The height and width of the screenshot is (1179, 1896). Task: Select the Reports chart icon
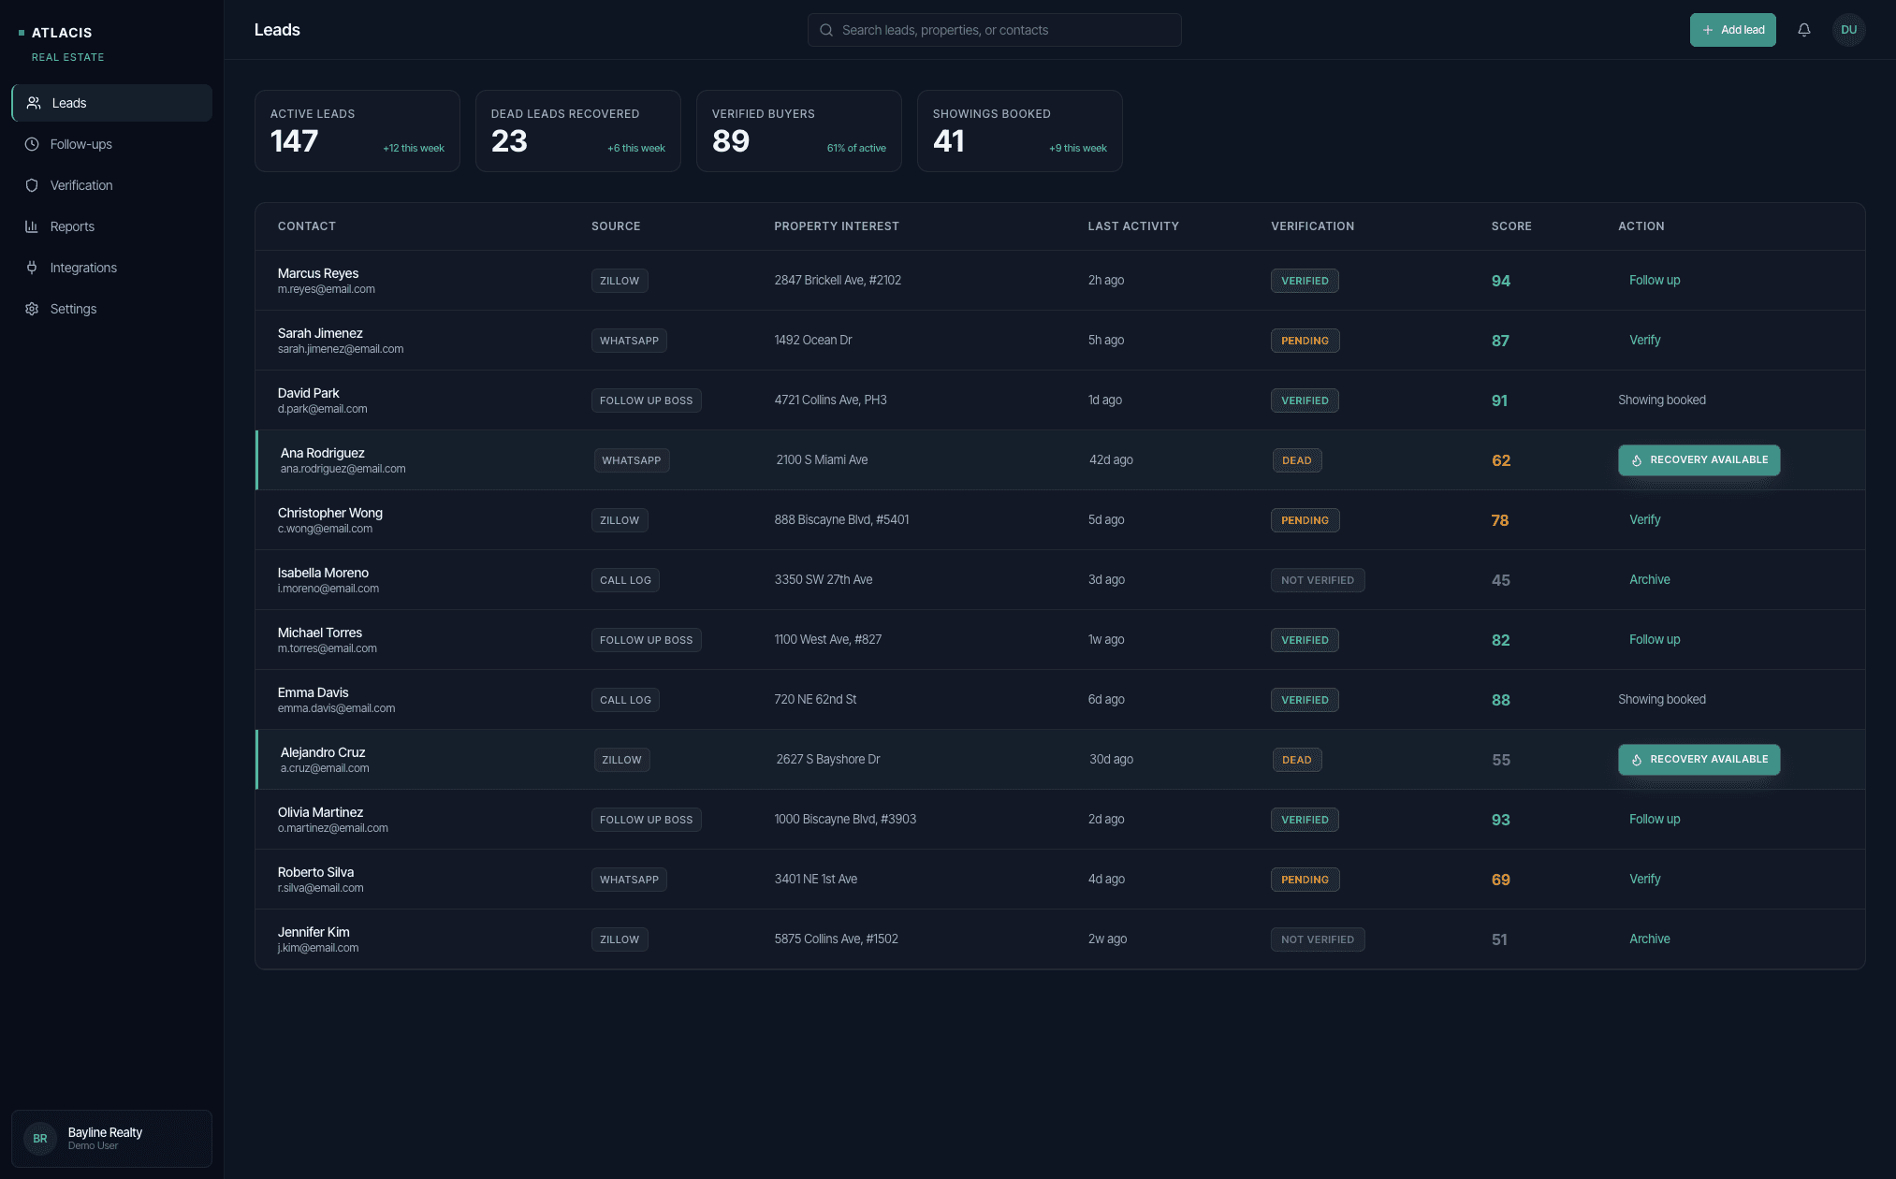tap(32, 226)
